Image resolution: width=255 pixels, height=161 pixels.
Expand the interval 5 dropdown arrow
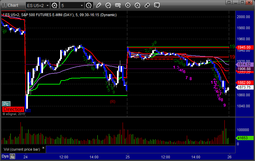click(82, 5)
